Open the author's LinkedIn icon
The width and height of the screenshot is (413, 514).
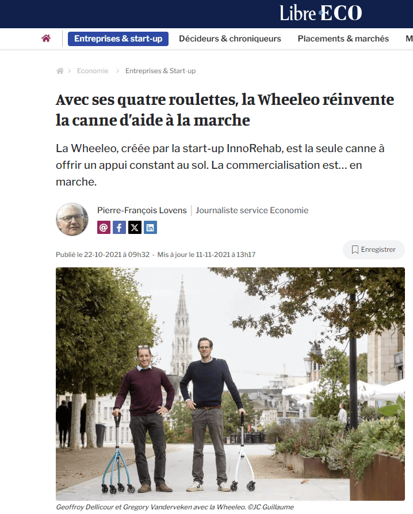(x=150, y=227)
